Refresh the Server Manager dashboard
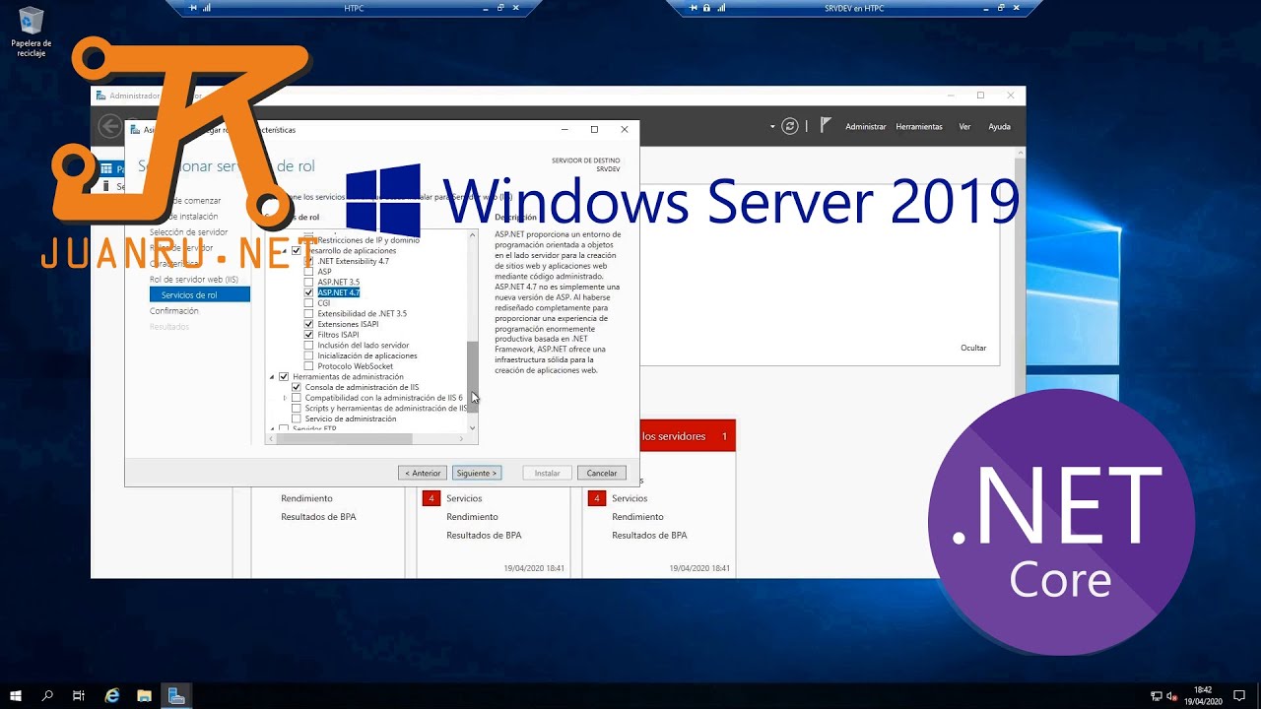1261x709 pixels. [789, 126]
